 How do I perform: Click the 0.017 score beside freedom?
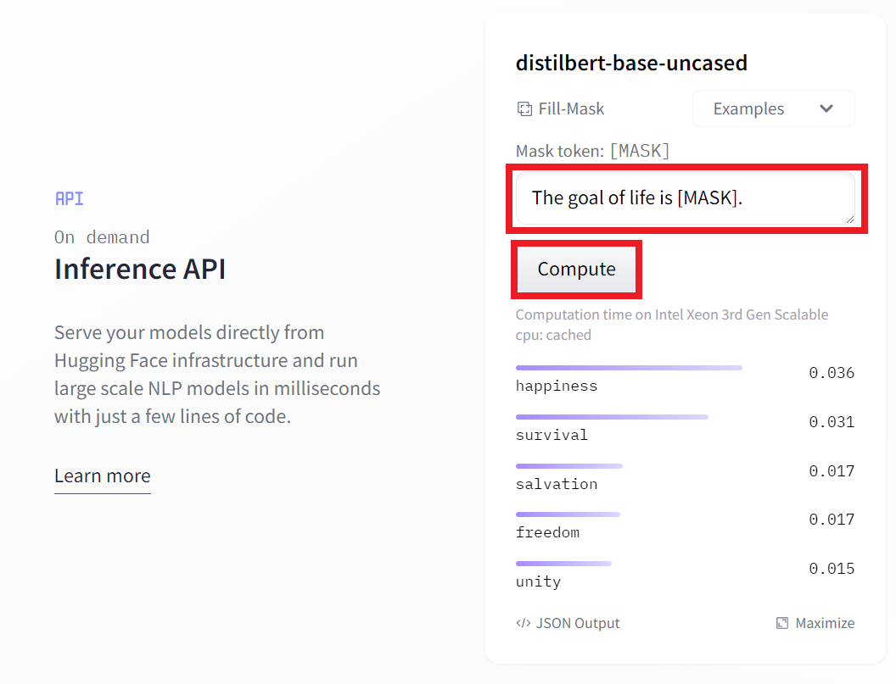pos(832,520)
